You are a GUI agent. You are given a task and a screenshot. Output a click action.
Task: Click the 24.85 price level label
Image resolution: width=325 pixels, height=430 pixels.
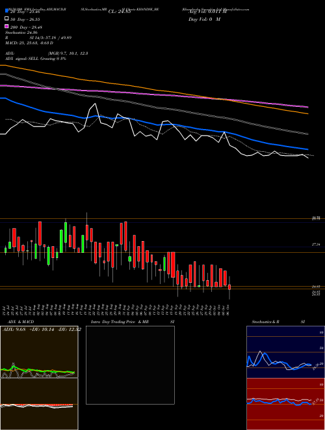pos(316,287)
